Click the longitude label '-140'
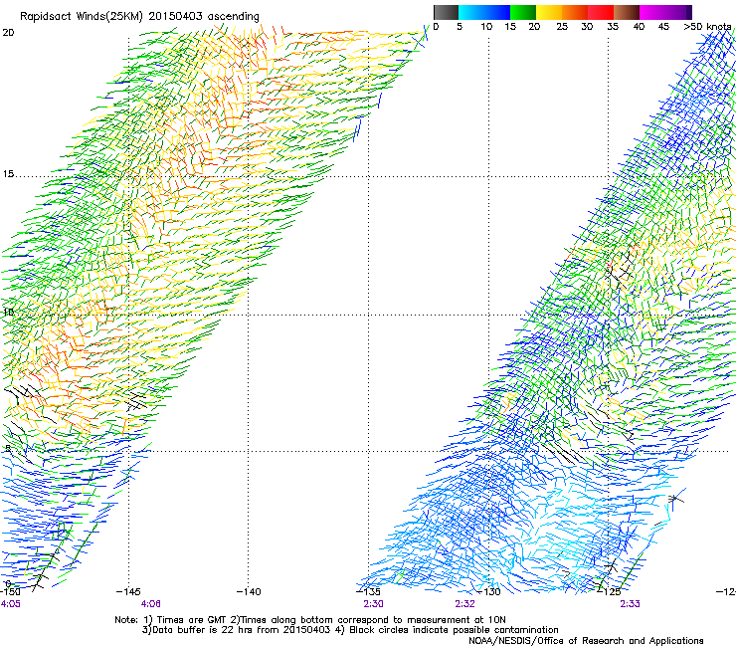This screenshot has width=736, height=647. (x=249, y=591)
